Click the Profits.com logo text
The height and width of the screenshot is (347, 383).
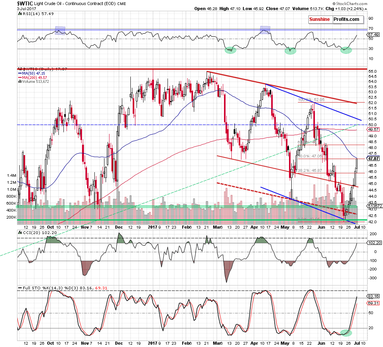coord(346,19)
